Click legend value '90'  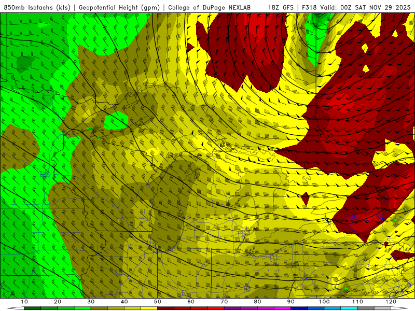point(291,302)
